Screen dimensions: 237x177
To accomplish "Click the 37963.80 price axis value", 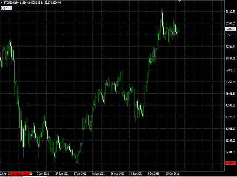I will coord(230,129).
